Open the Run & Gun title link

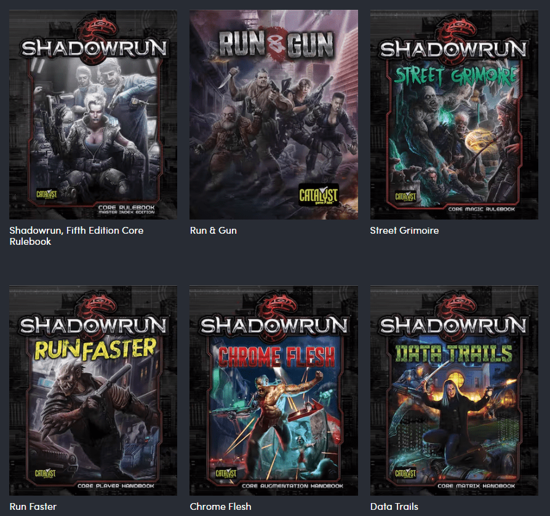pos(213,231)
